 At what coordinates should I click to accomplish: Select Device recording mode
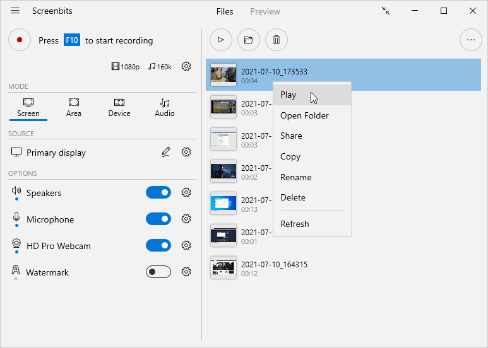click(119, 108)
